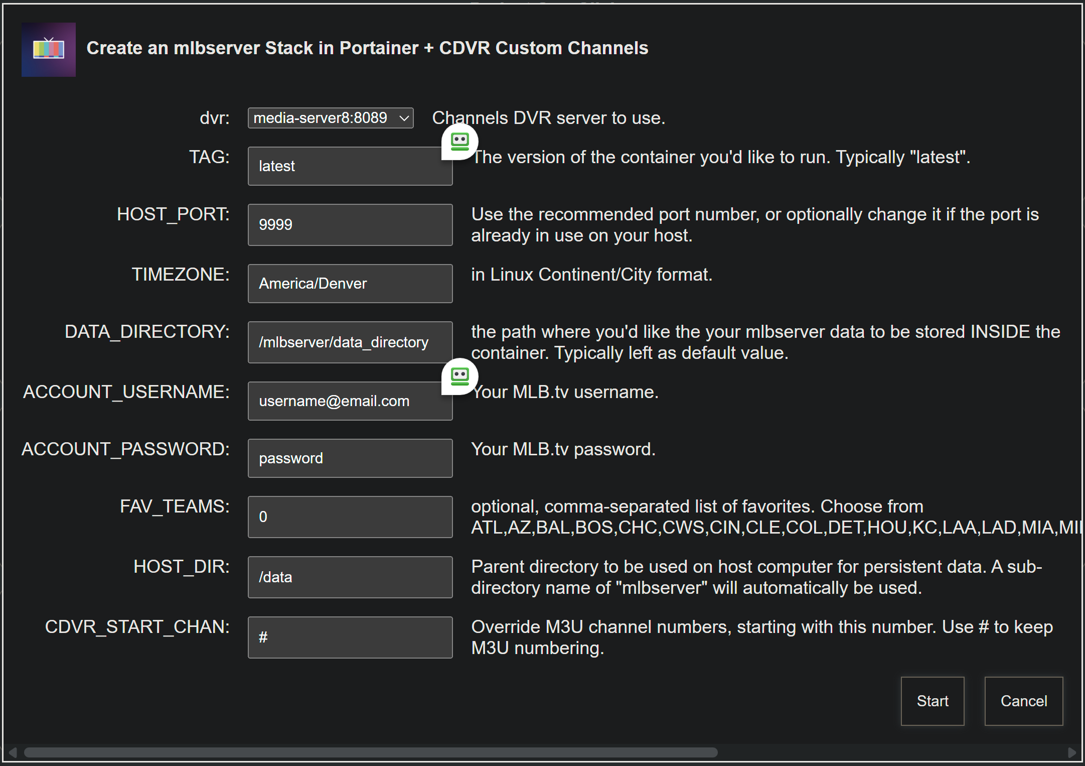Select the TIMEZONE field with America/Denver
This screenshot has height=766, width=1085.
point(350,284)
